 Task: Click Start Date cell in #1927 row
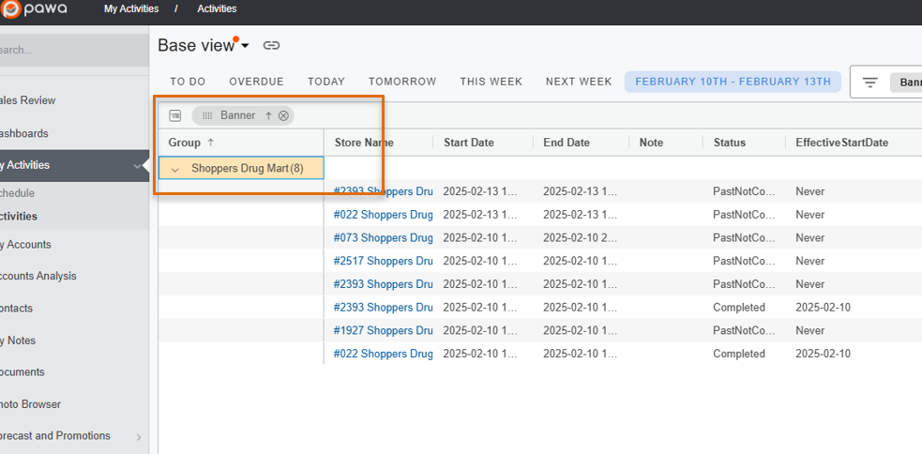pos(480,330)
